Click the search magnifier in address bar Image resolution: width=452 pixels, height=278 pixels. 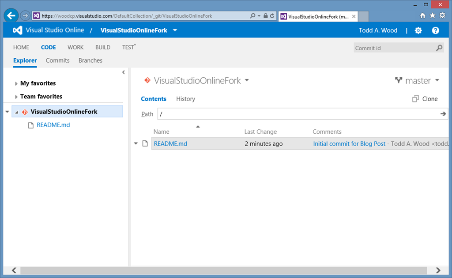click(252, 16)
